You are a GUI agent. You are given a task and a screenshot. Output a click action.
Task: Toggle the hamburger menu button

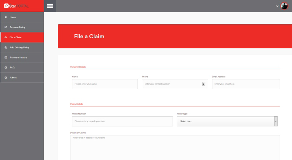50,6
